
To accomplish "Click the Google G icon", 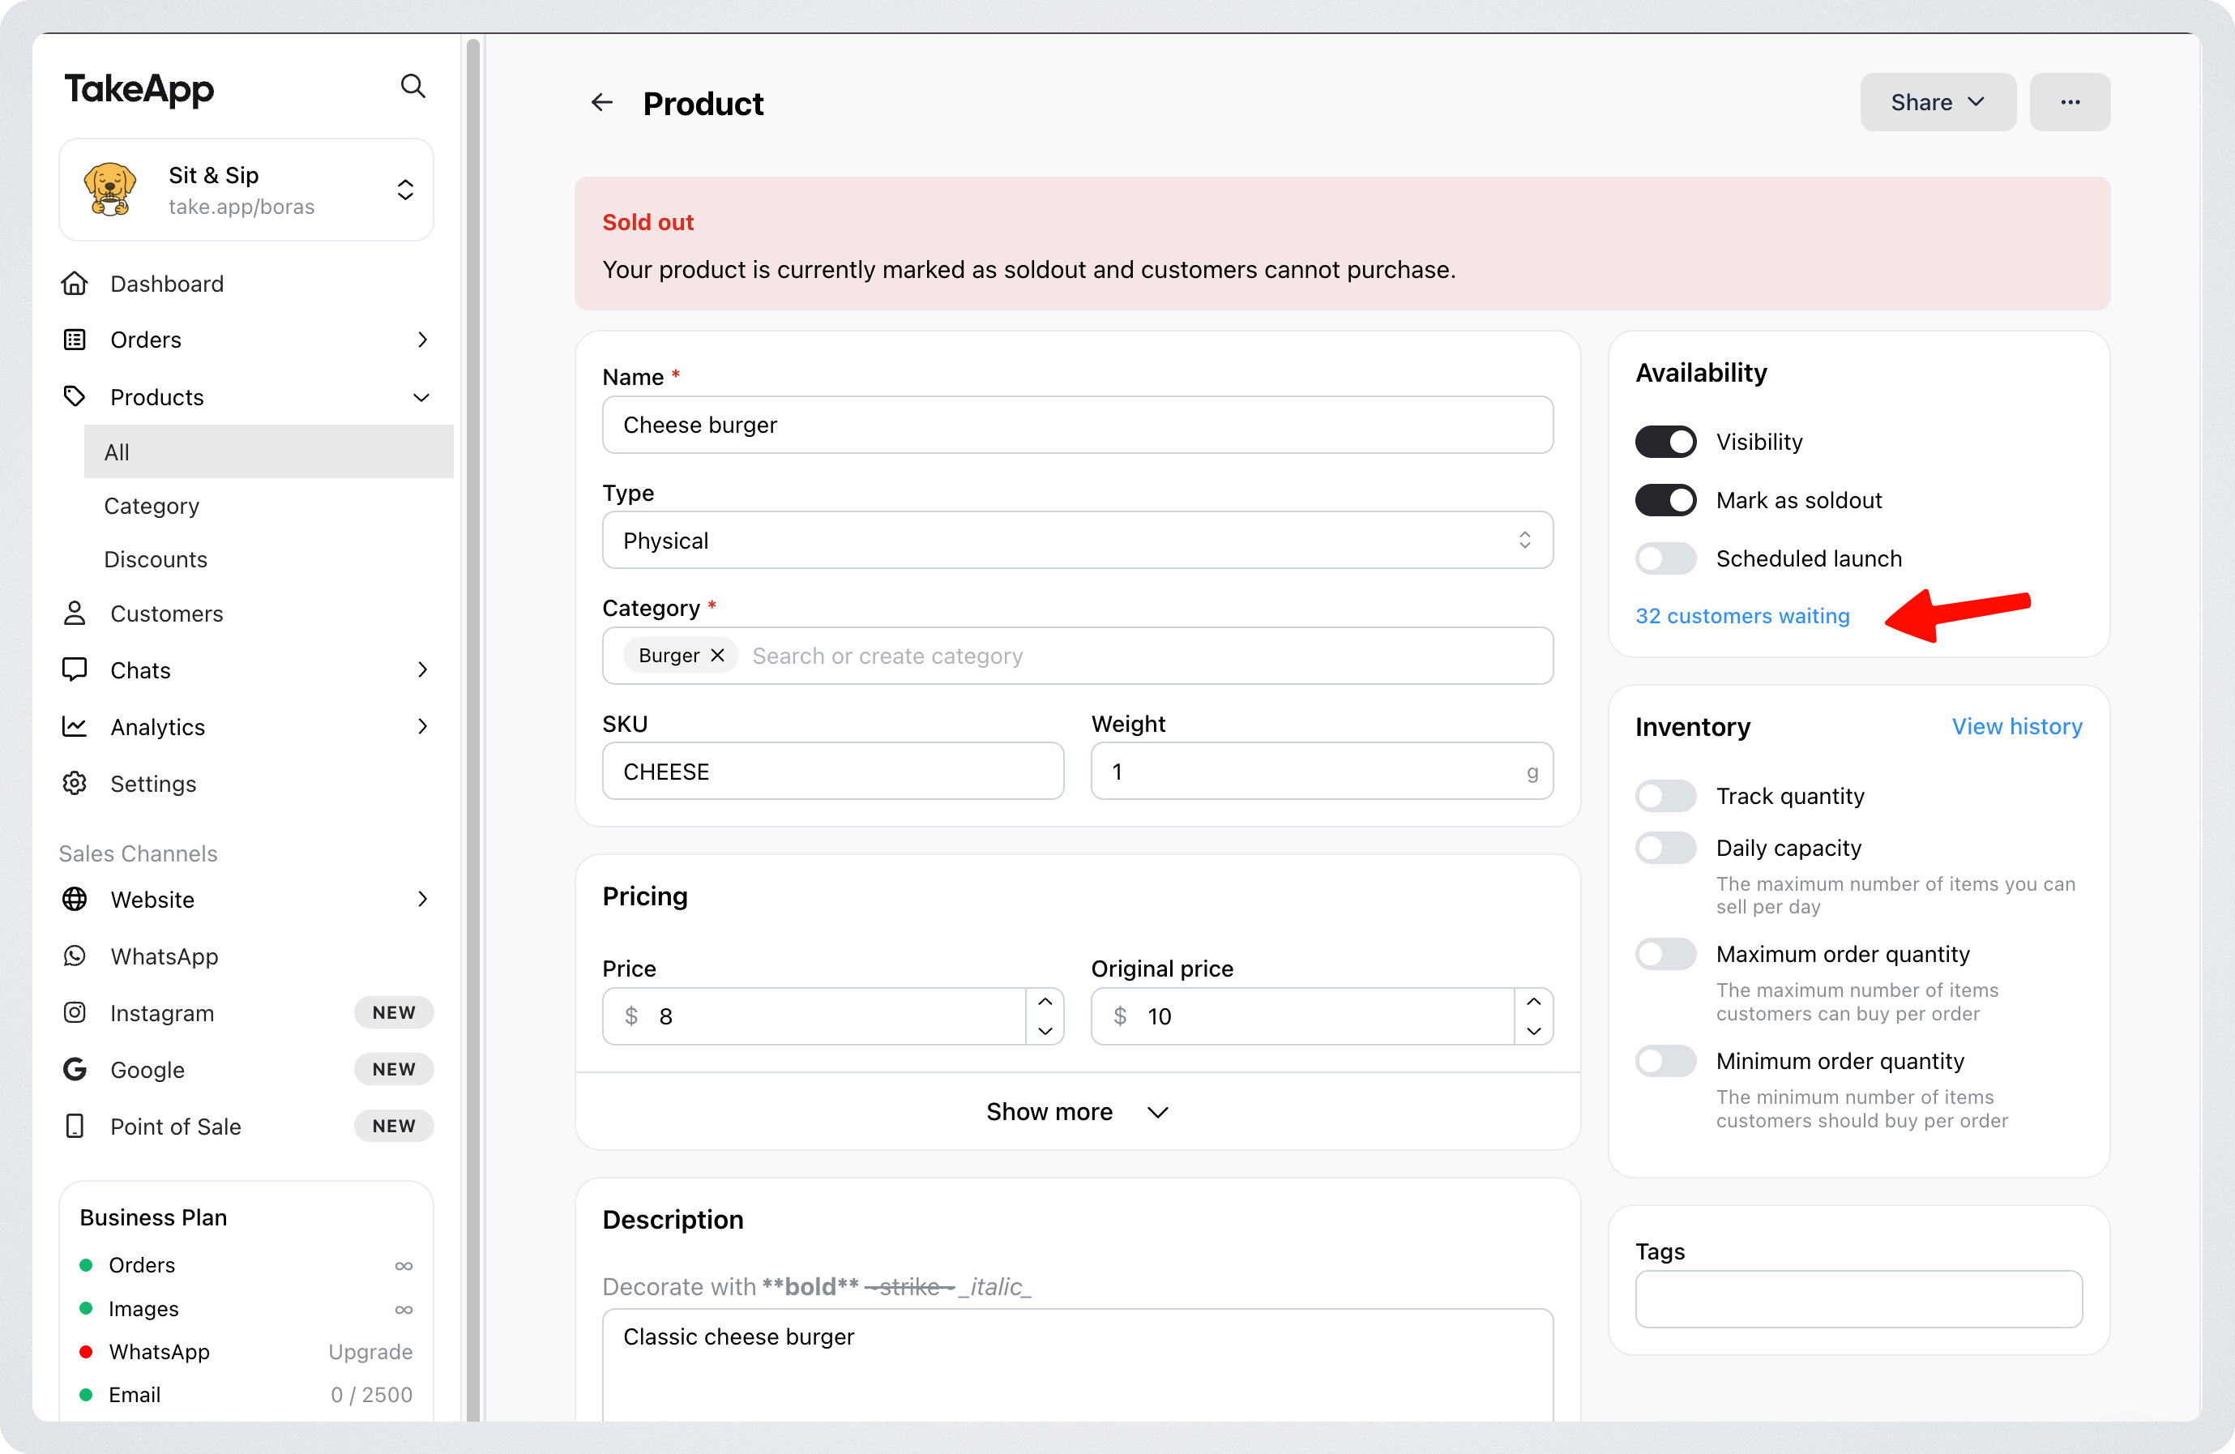I will (x=75, y=1069).
